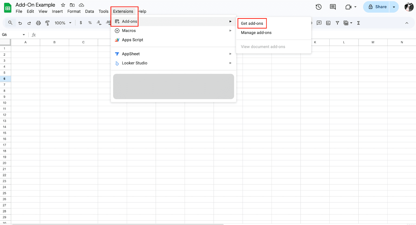Format as currency dollar button

[81, 23]
